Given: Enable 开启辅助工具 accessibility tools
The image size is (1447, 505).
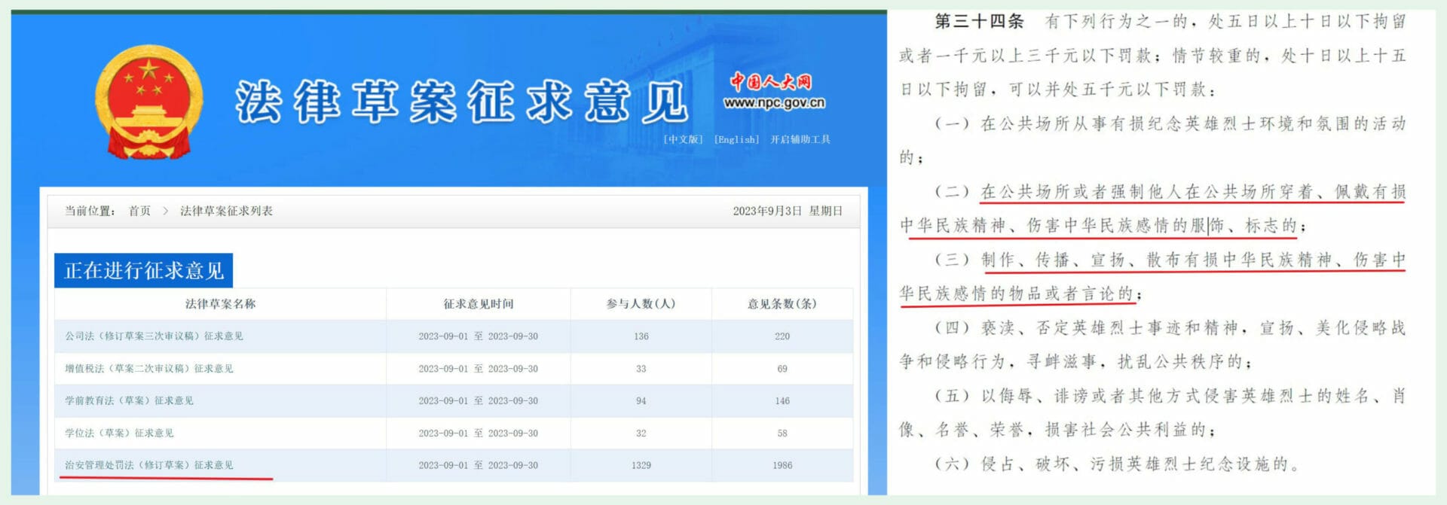Looking at the screenshot, I should [x=800, y=139].
